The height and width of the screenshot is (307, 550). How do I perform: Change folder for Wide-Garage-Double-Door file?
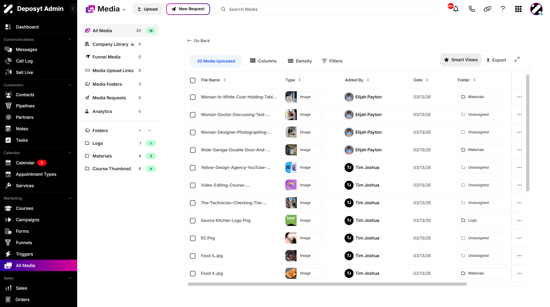point(484,150)
